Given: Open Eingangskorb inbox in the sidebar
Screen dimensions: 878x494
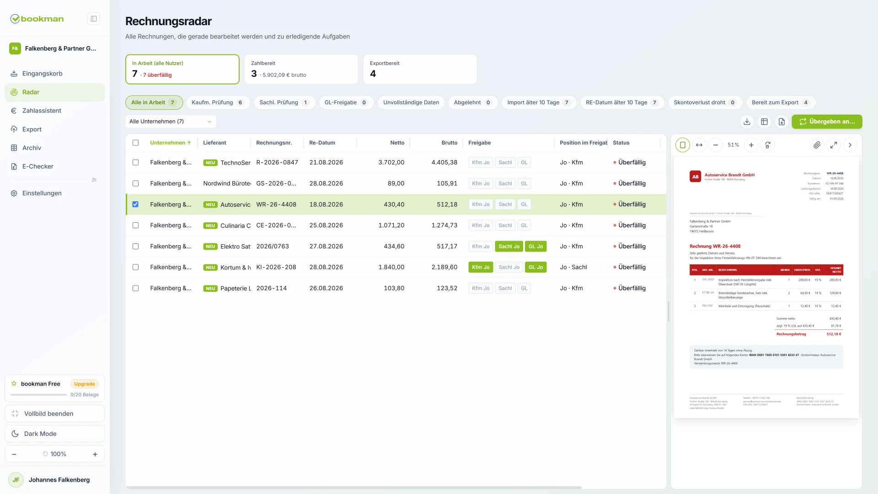Looking at the screenshot, I should click(x=54, y=74).
